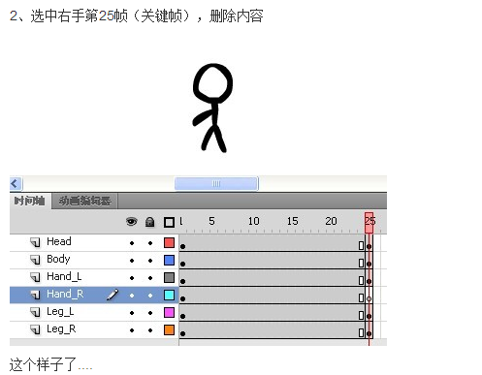Select the Leg_R layer name
This screenshot has width=482, height=375.
tap(61, 329)
